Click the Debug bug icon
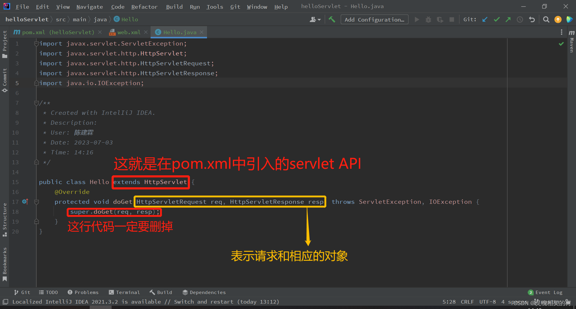 coord(428,19)
